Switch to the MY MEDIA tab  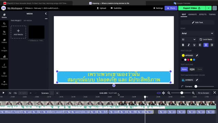click(28, 20)
